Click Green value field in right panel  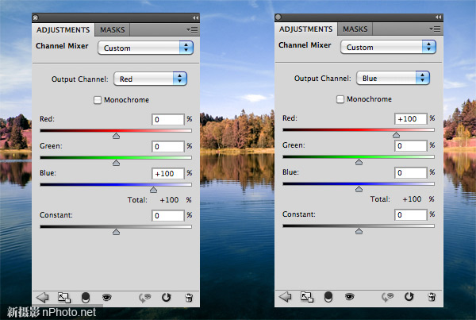pyautogui.click(x=411, y=145)
